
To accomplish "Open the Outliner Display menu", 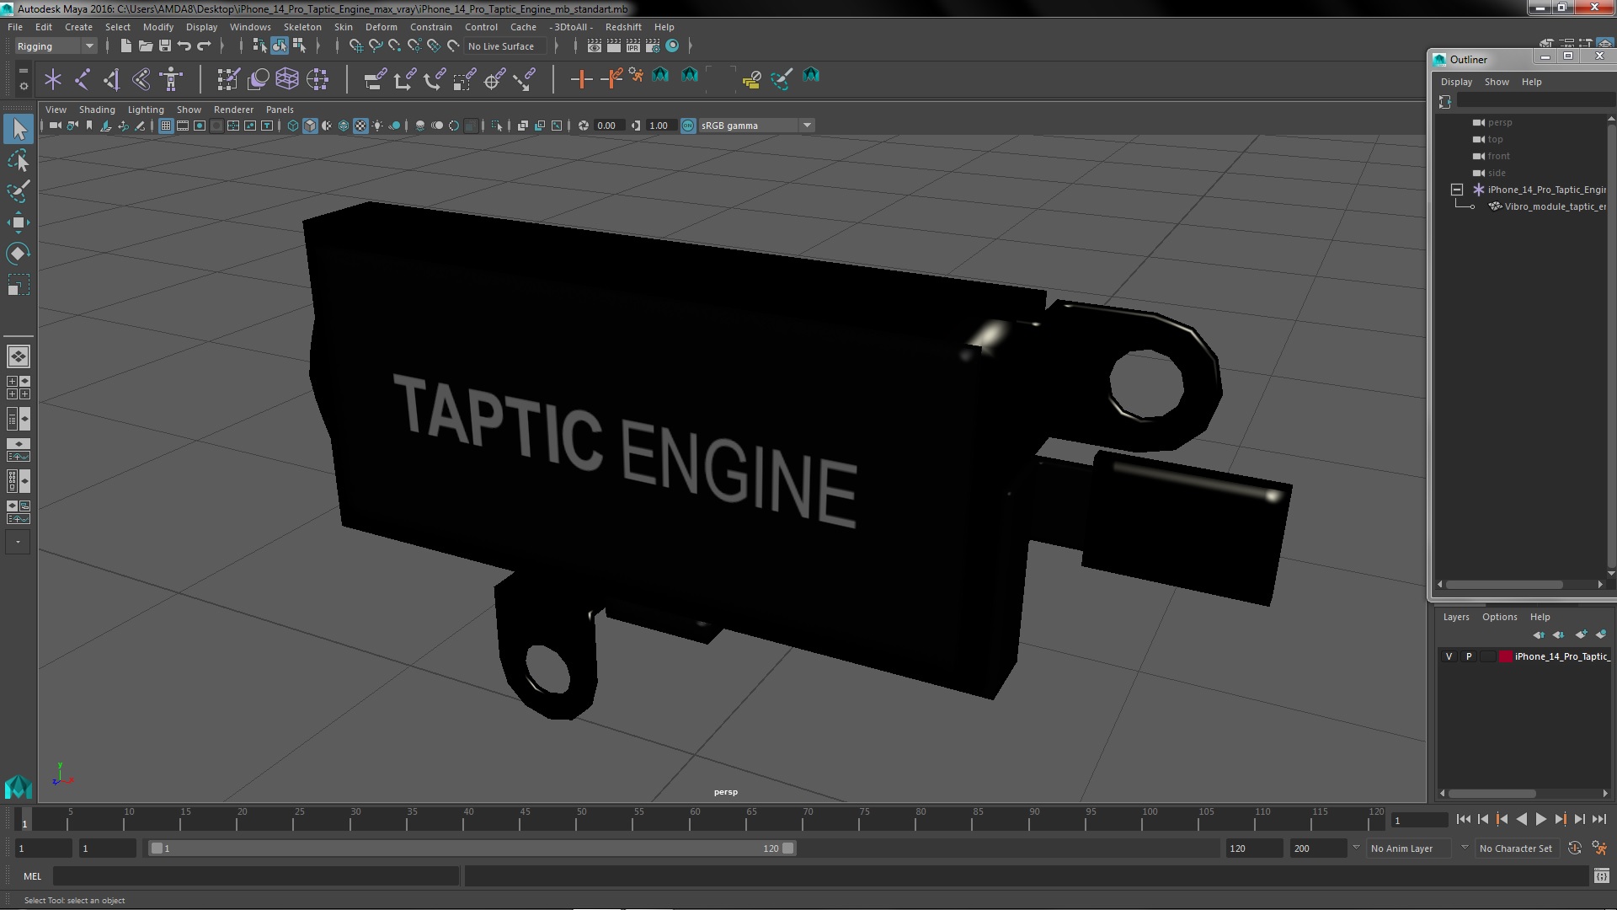I will coord(1456,82).
